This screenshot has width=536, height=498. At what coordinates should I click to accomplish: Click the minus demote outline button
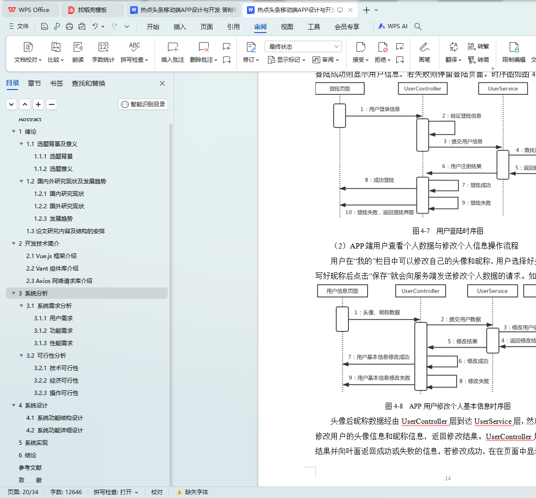pyautogui.click(x=52, y=104)
